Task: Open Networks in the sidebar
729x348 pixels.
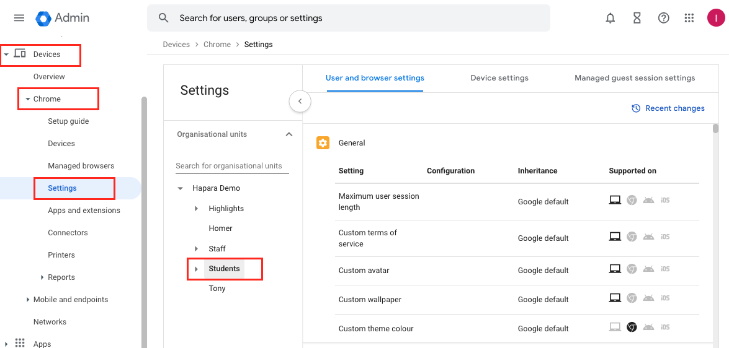Action: click(x=50, y=321)
